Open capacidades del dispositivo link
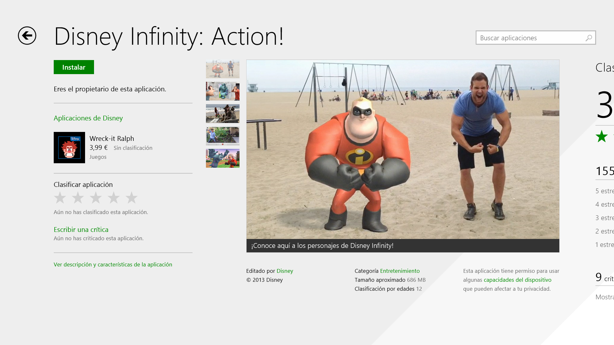Image resolution: width=614 pixels, height=345 pixels. (517, 280)
